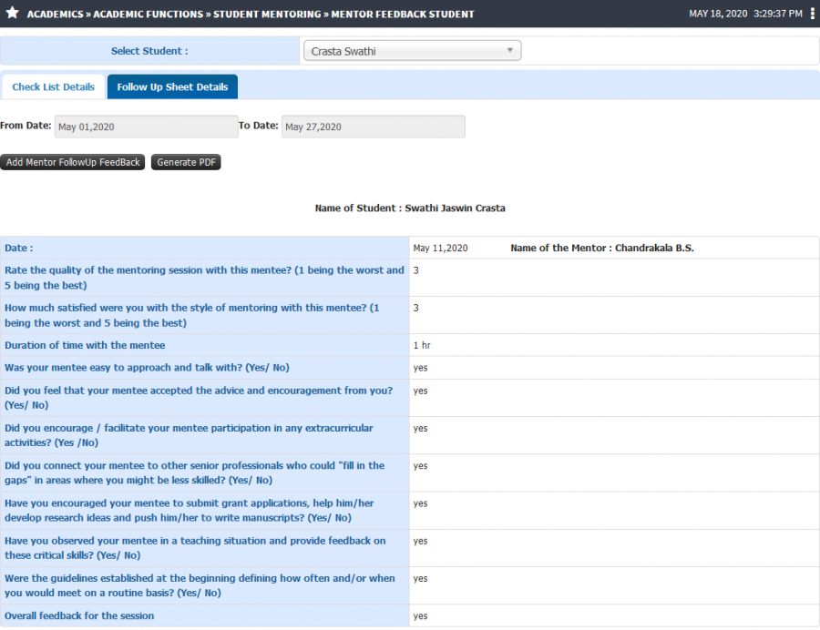Screen dimensions: 820x630
Task: Switch to Follow Up Sheet Details tab
Action: (x=172, y=86)
